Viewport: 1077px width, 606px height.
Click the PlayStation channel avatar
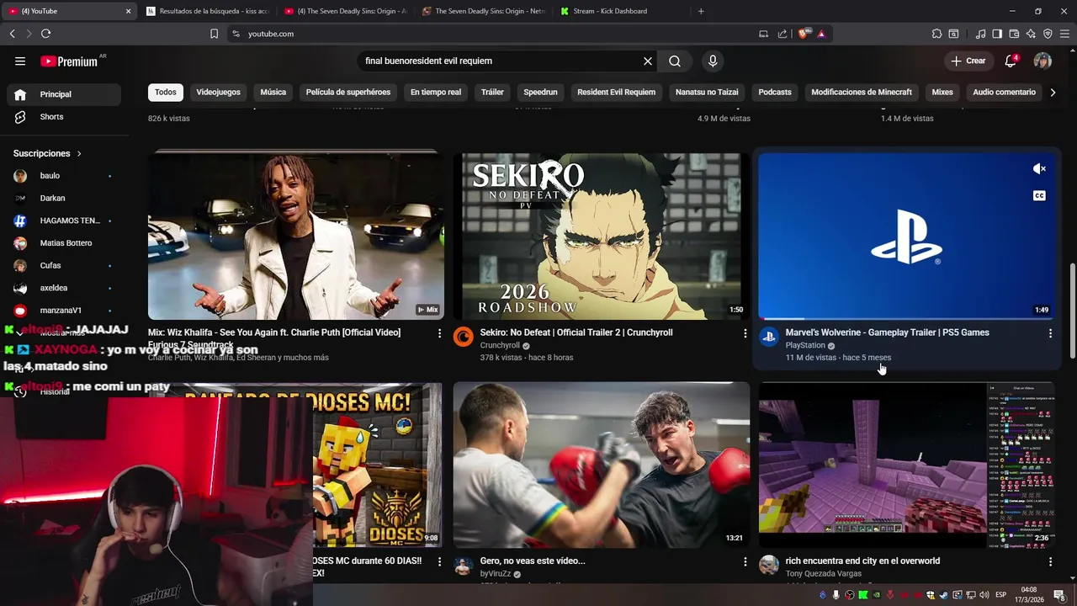[769, 338]
